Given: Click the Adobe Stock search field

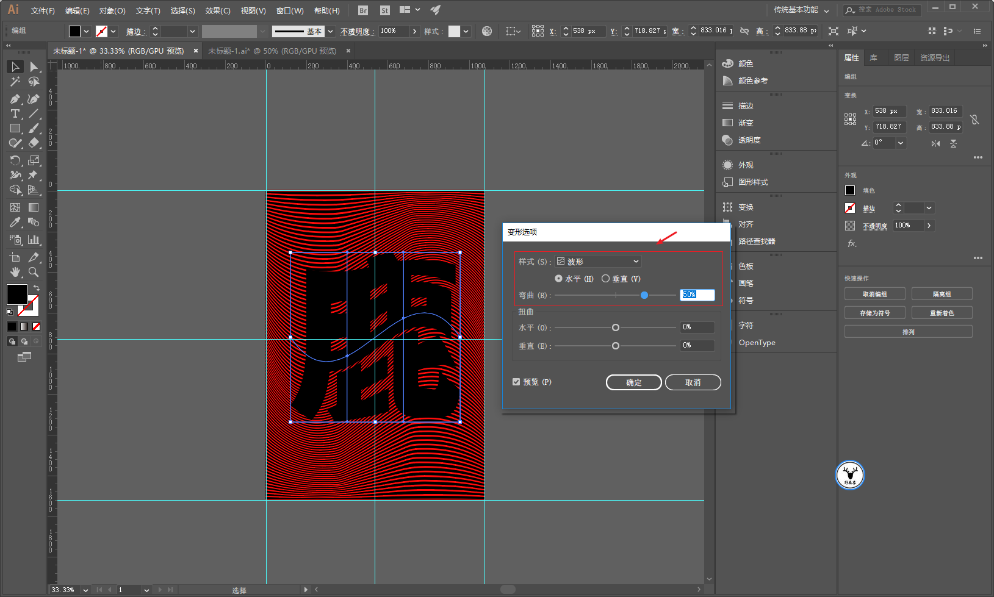Looking at the screenshot, I should [x=883, y=10].
